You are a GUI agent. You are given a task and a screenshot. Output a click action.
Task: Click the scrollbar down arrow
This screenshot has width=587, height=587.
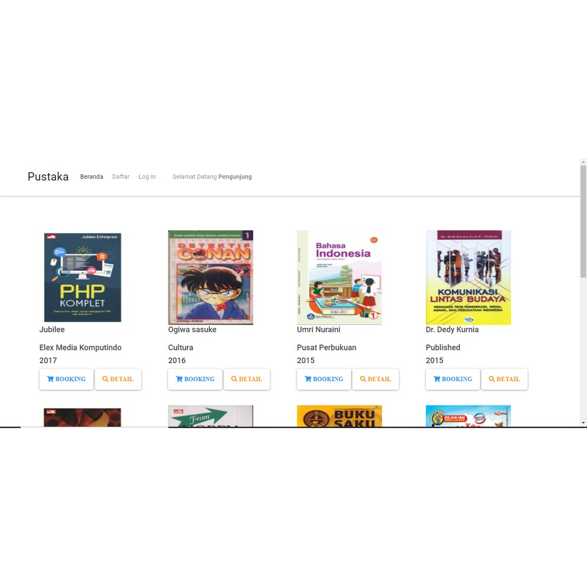[x=583, y=423]
